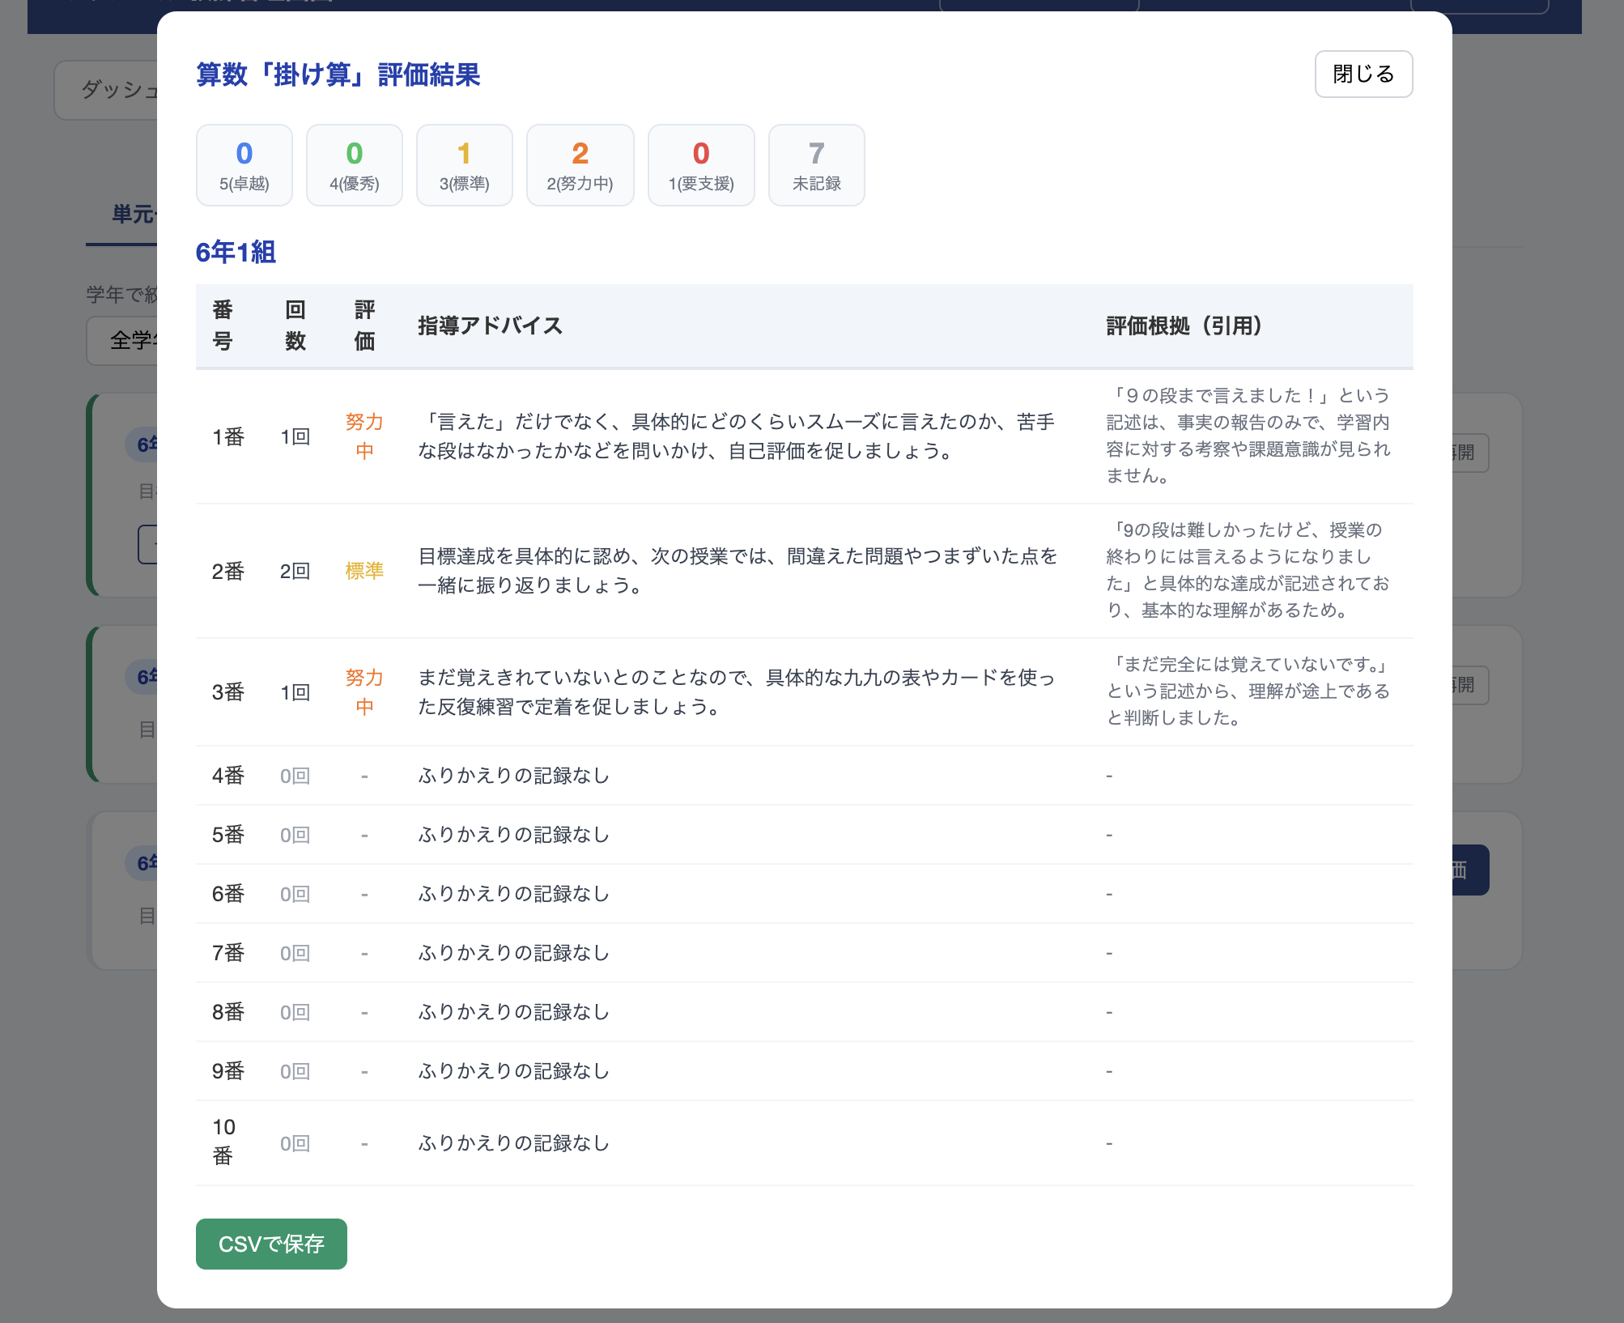Click the evidence quote for 1番
Viewport: 1624px width, 1323px height.
(1248, 436)
